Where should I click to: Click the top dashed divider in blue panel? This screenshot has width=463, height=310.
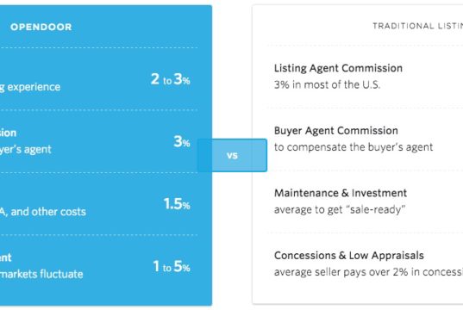(x=99, y=47)
